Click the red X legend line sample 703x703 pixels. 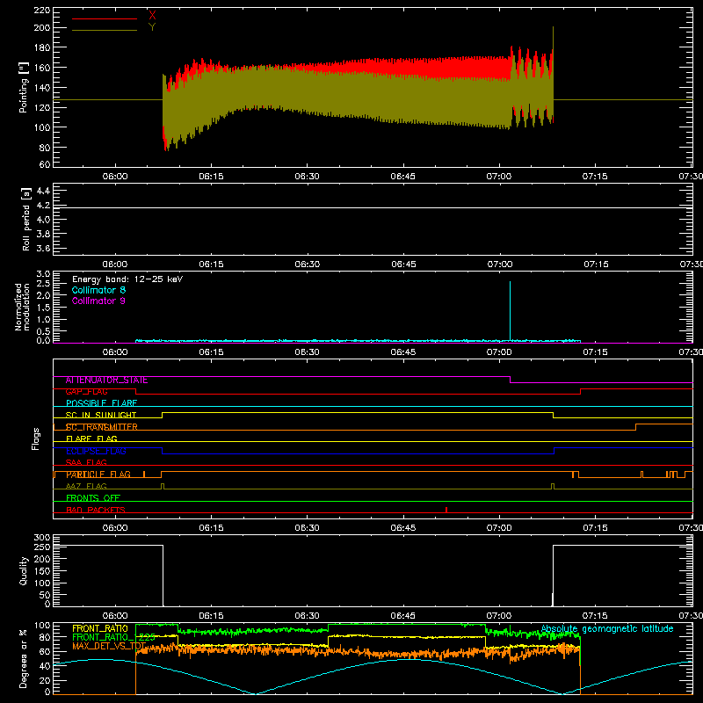(105, 18)
